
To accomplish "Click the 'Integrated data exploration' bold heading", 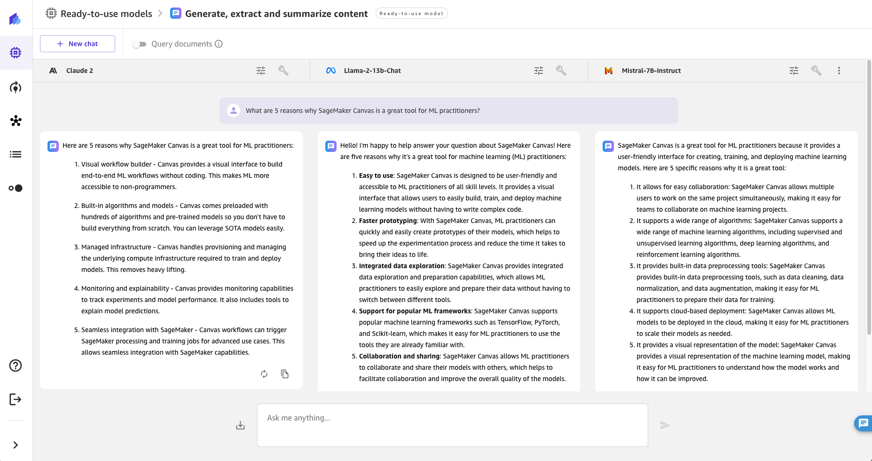I will pos(402,266).
